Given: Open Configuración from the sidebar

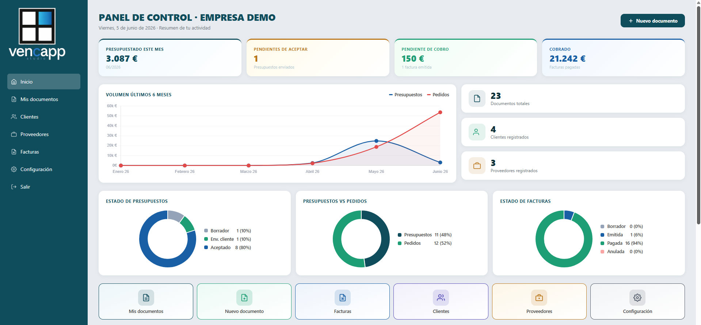Looking at the screenshot, I should pos(44,169).
